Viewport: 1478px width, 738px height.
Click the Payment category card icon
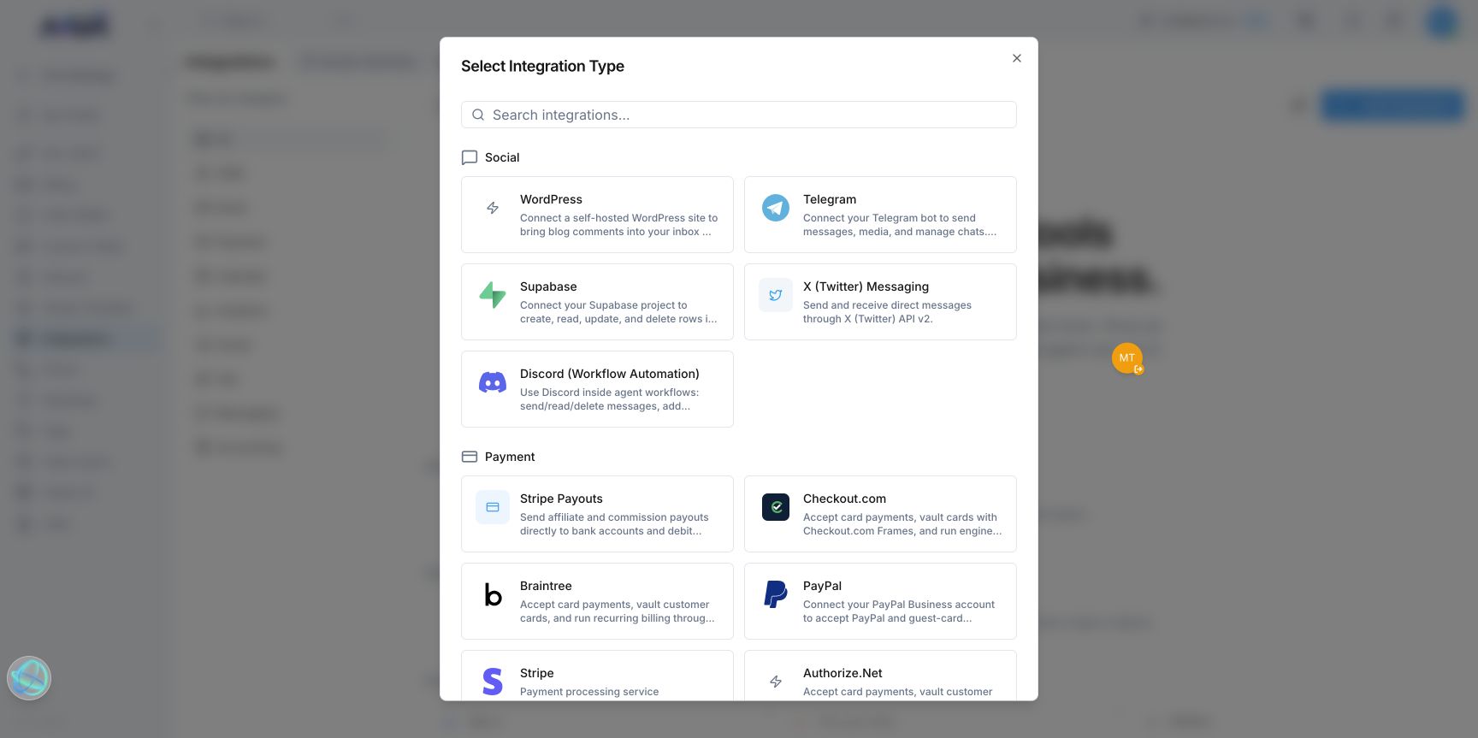point(470,457)
